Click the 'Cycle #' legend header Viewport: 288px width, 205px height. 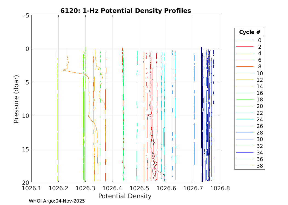[x=249, y=32]
